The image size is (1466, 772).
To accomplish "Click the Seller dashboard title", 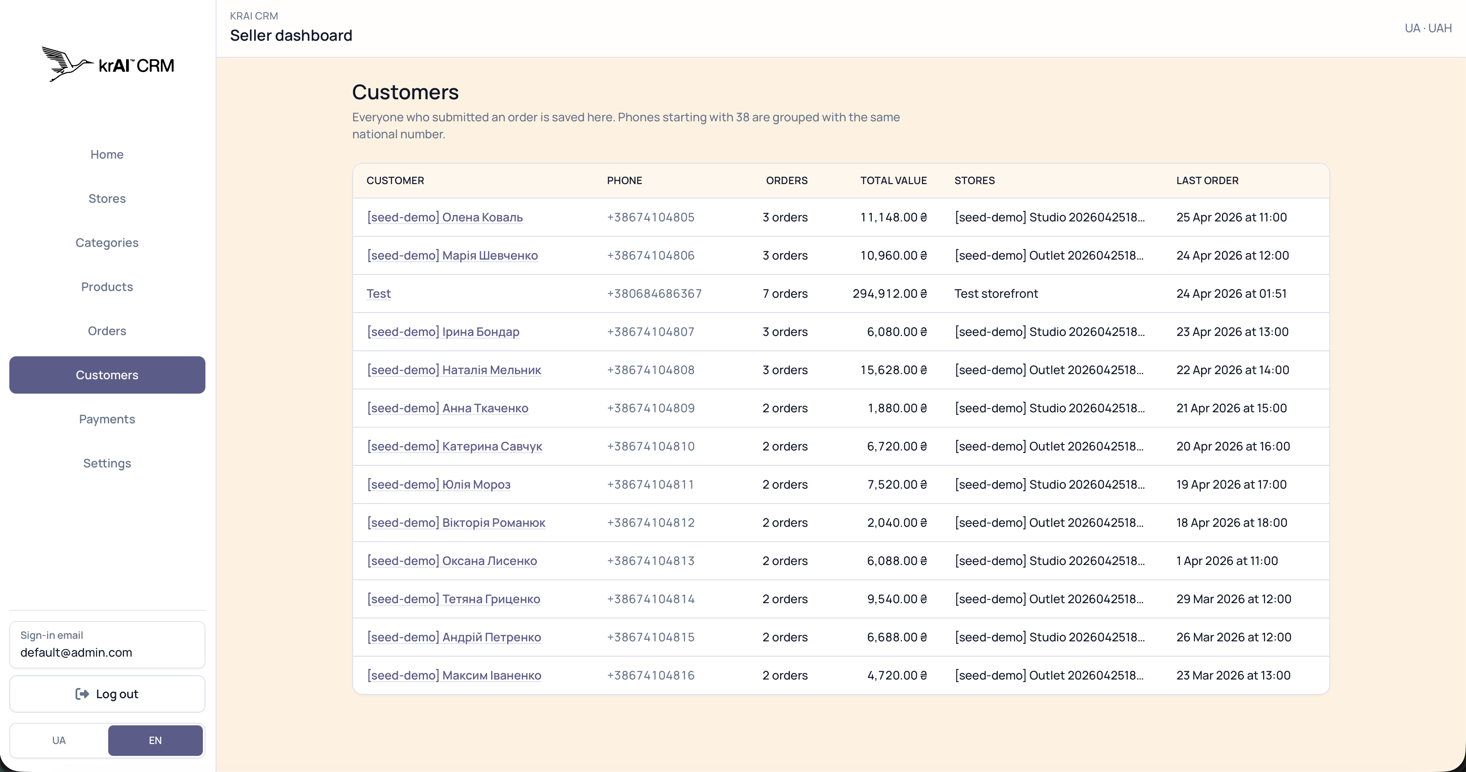I will click(291, 35).
